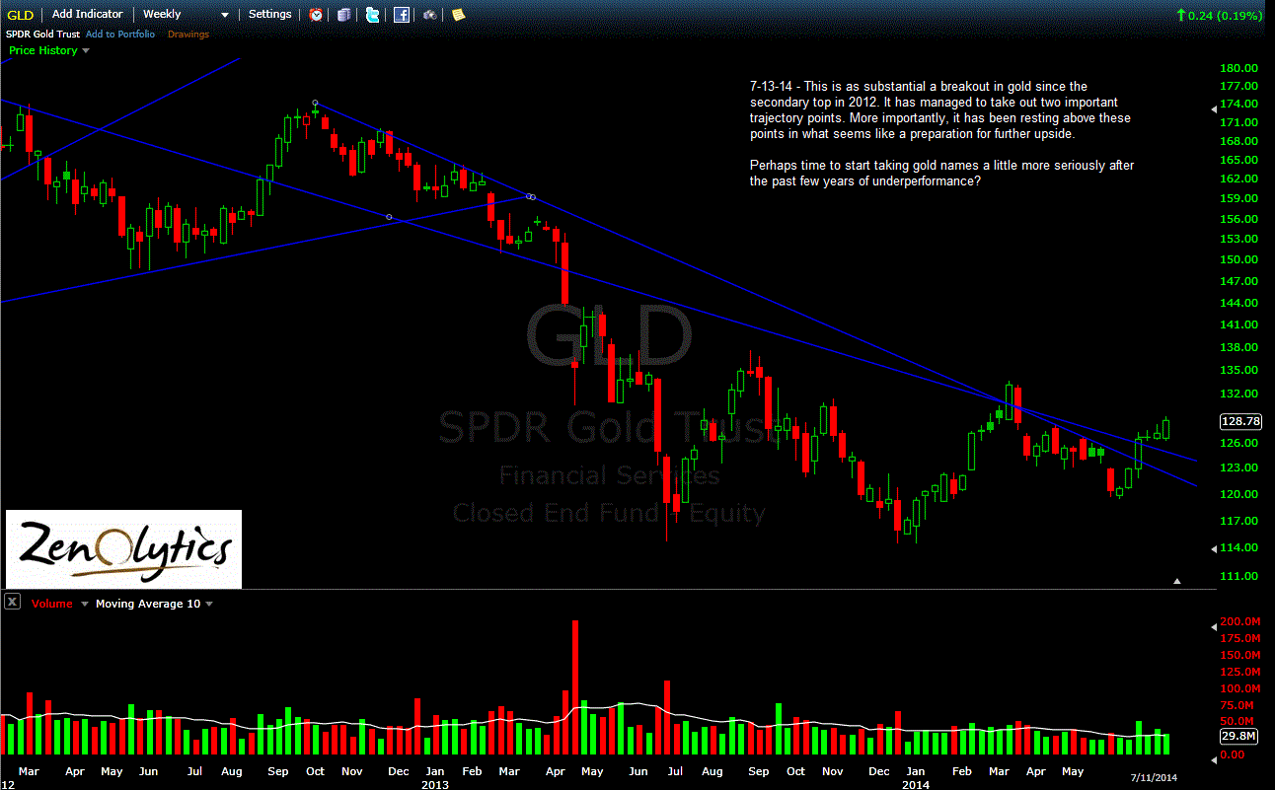The width and height of the screenshot is (1275, 790).
Task: Click the up triangle above the volume pane
Action: tap(1177, 582)
